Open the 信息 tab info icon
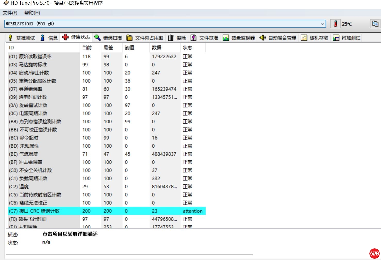The image size is (381, 260). (x=43, y=38)
